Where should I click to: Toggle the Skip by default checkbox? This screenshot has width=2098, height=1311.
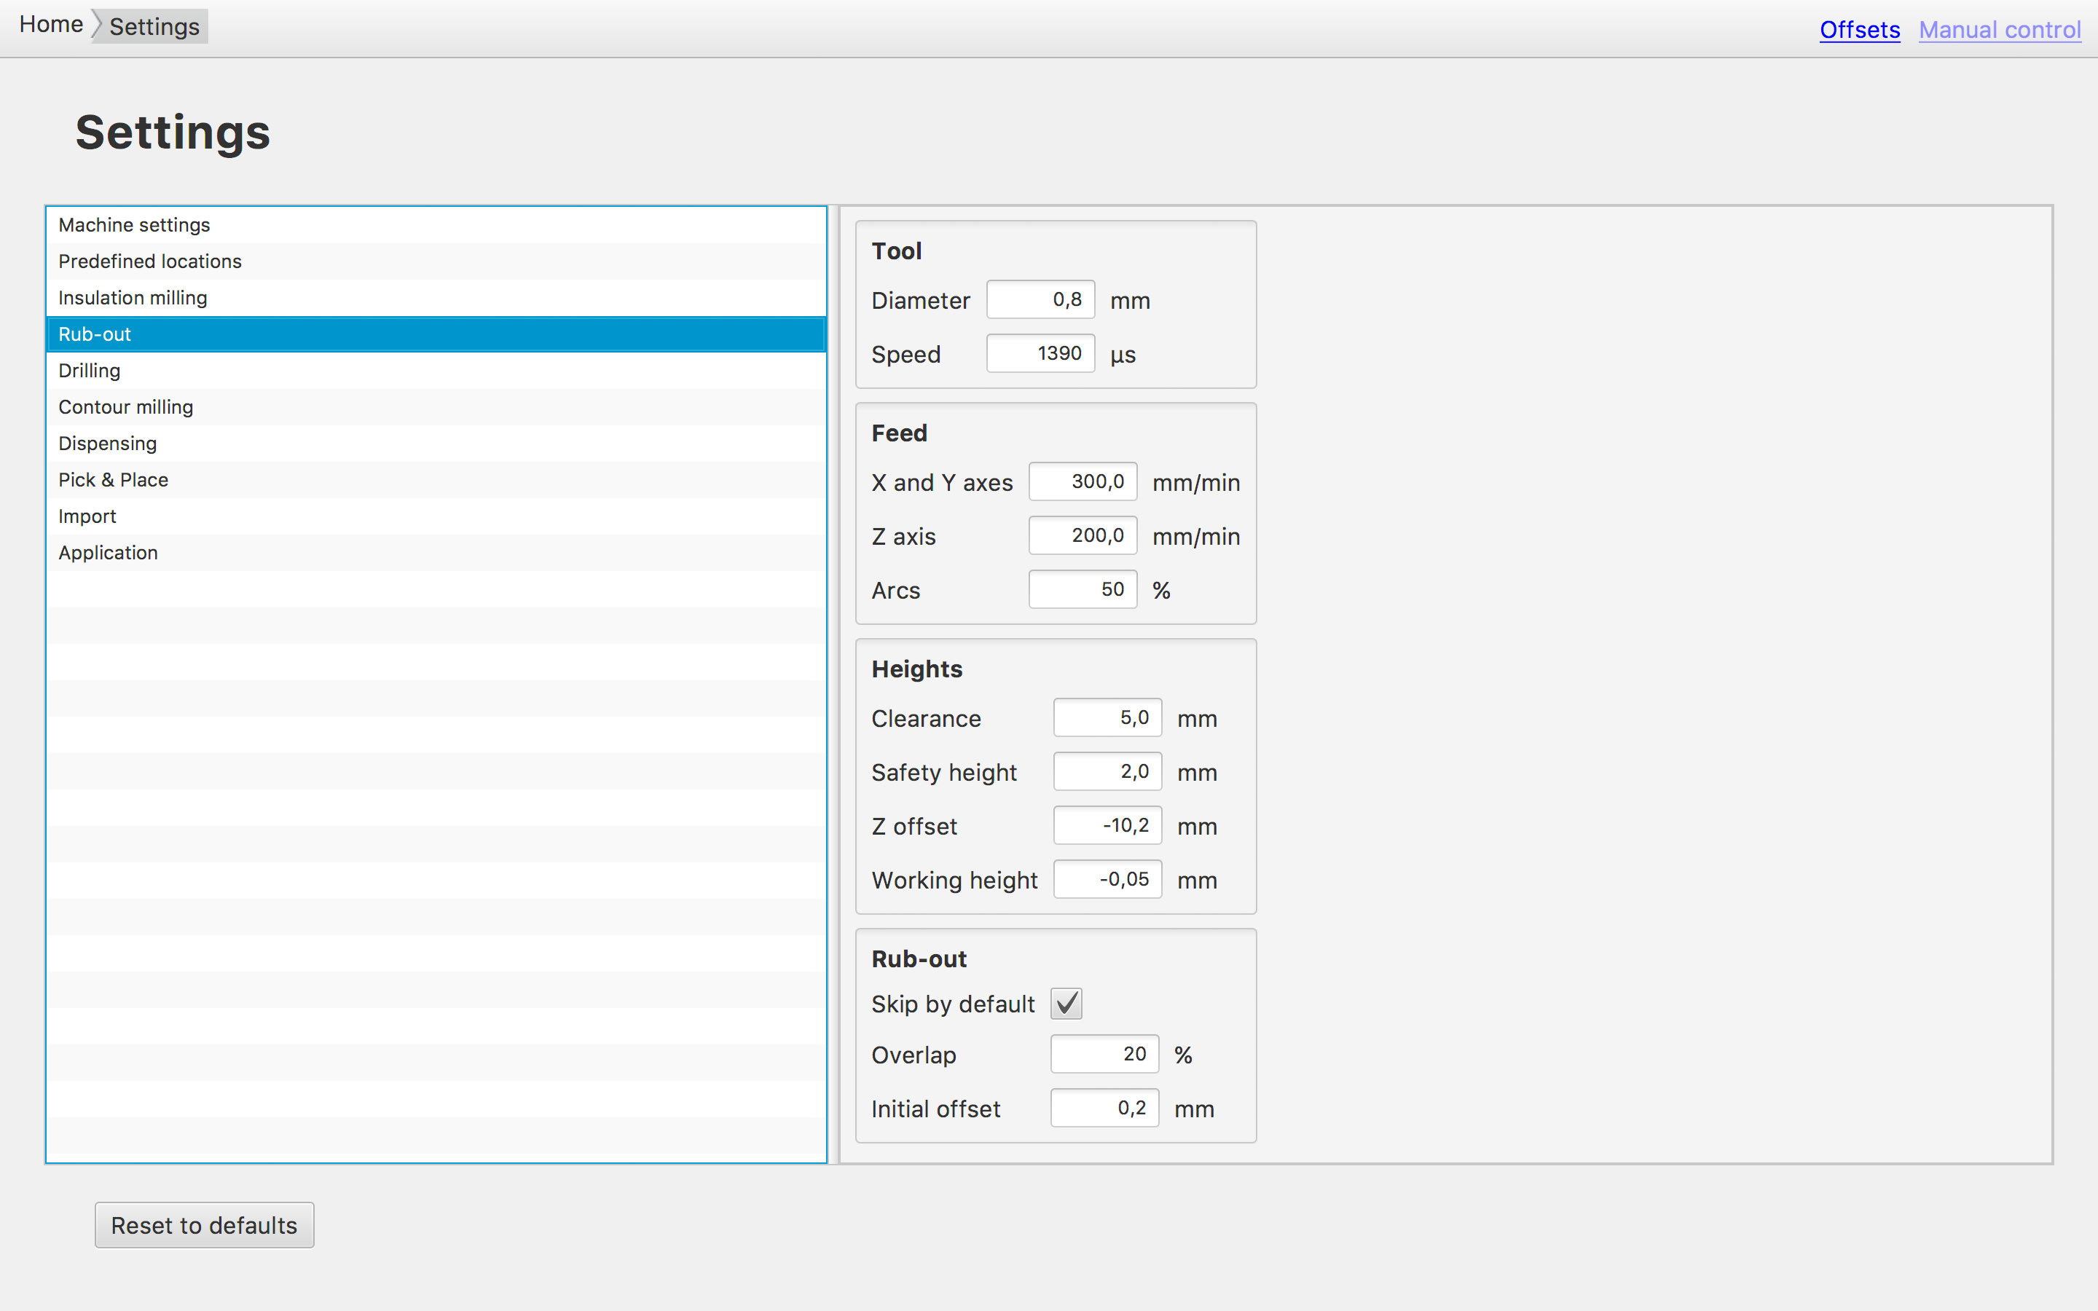(1066, 1004)
